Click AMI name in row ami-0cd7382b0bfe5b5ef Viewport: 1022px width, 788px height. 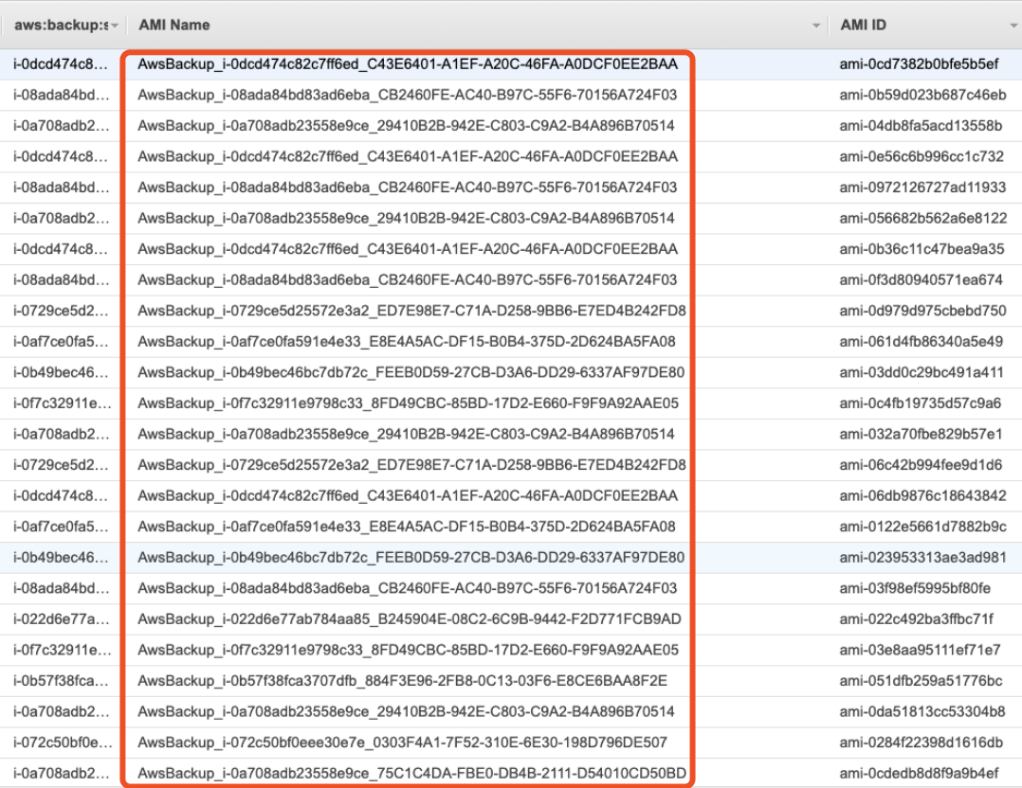pyautogui.click(x=408, y=63)
